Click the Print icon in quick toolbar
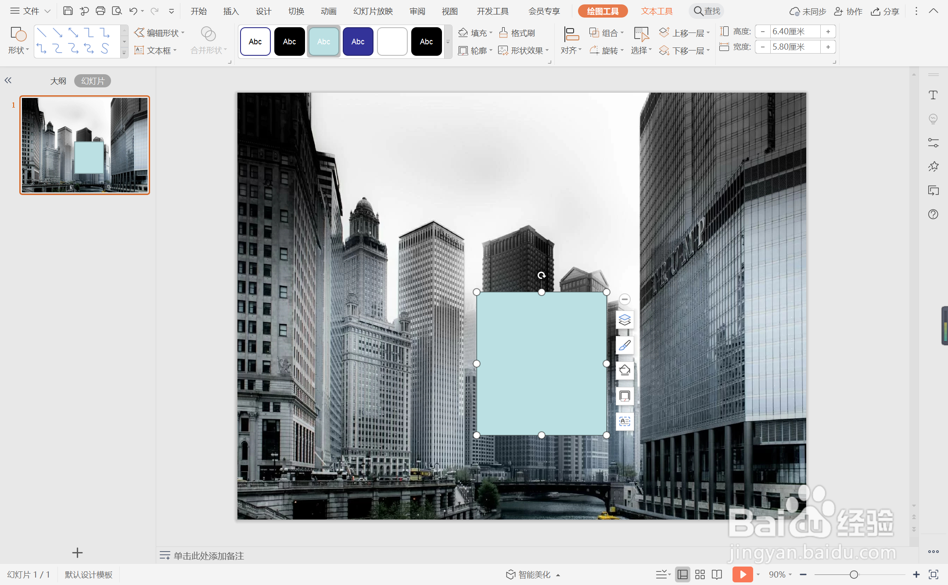The height and width of the screenshot is (585, 948). (101, 11)
